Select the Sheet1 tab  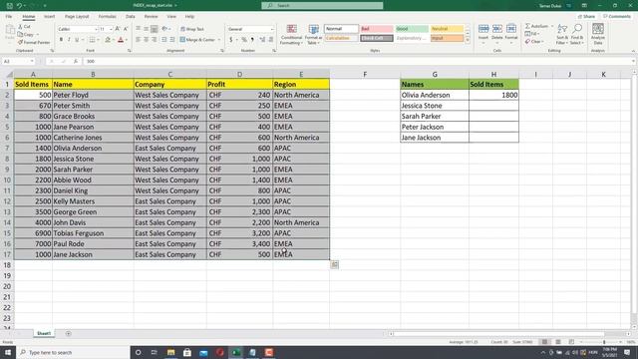tap(44, 333)
